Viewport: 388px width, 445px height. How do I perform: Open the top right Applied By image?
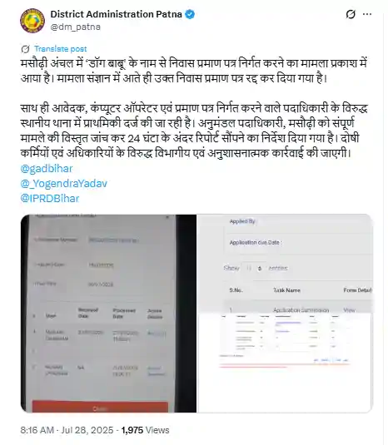[x=285, y=264]
